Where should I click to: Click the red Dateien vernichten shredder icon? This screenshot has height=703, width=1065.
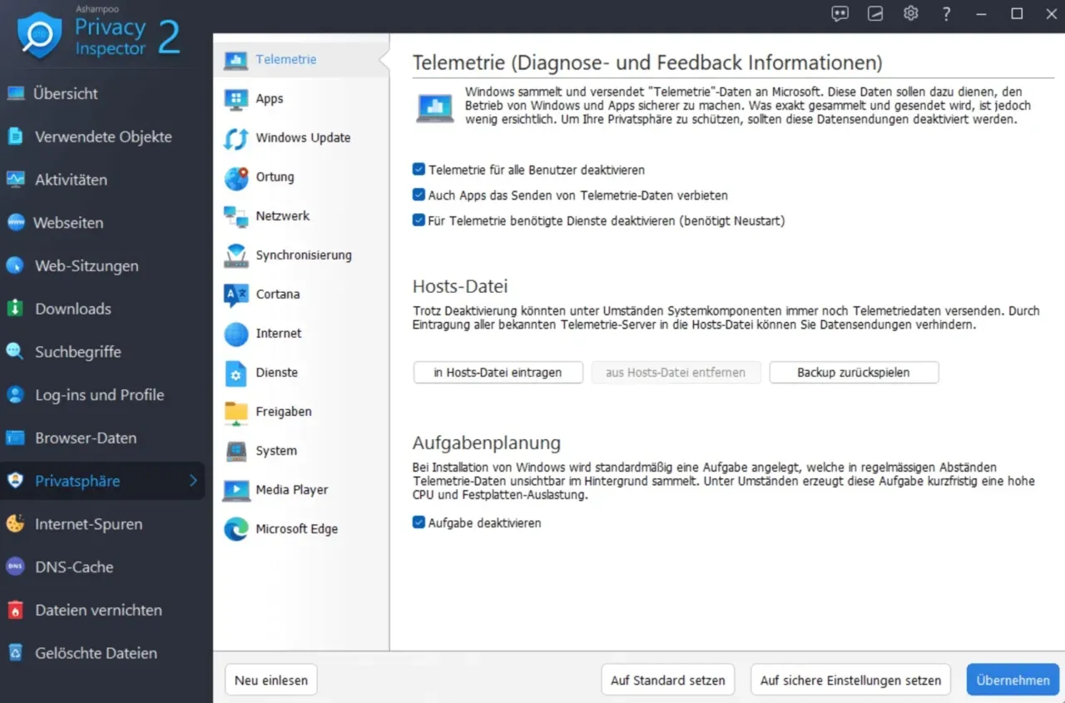(15, 610)
